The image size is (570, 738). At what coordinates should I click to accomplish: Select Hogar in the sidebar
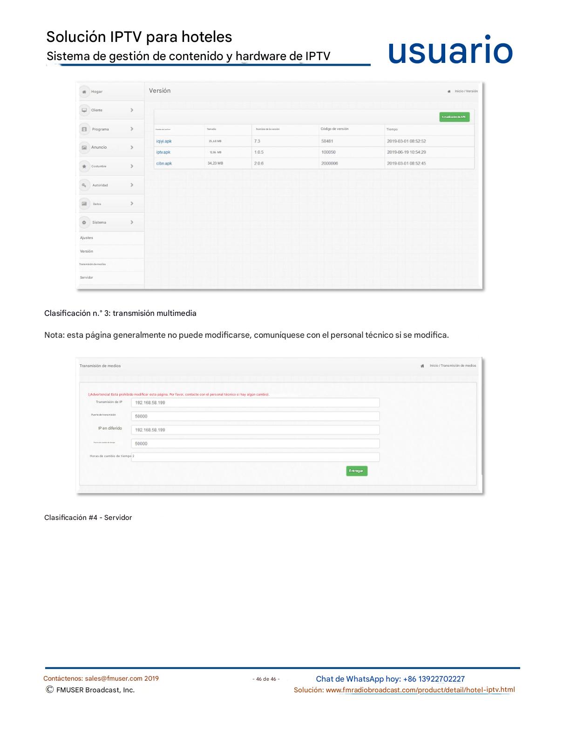click(x=97, y=92)
